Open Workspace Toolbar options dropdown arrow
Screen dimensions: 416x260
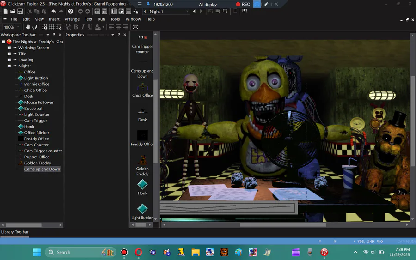pyautogui.click(x=48, y=35)
